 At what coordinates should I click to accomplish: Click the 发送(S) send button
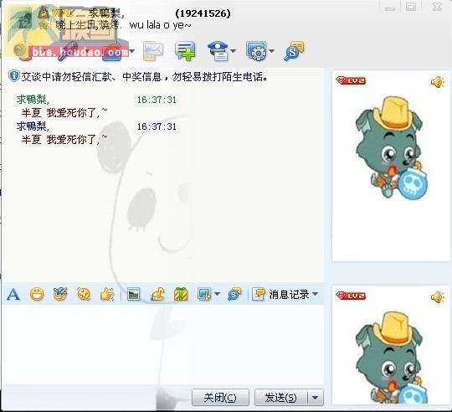click(x=281, y=398)
